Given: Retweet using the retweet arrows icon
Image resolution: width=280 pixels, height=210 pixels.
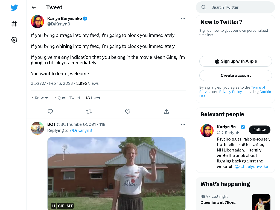Looking at the screenshot, I should [x=89, y=112].
